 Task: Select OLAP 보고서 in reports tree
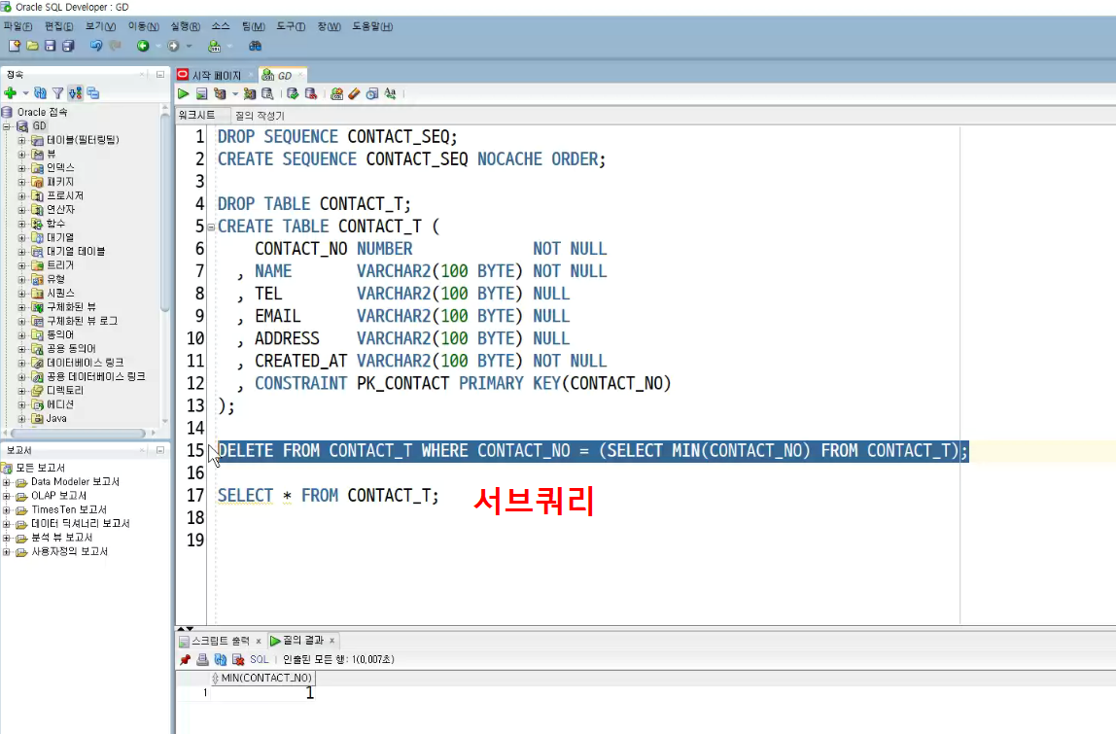[58, 496]
